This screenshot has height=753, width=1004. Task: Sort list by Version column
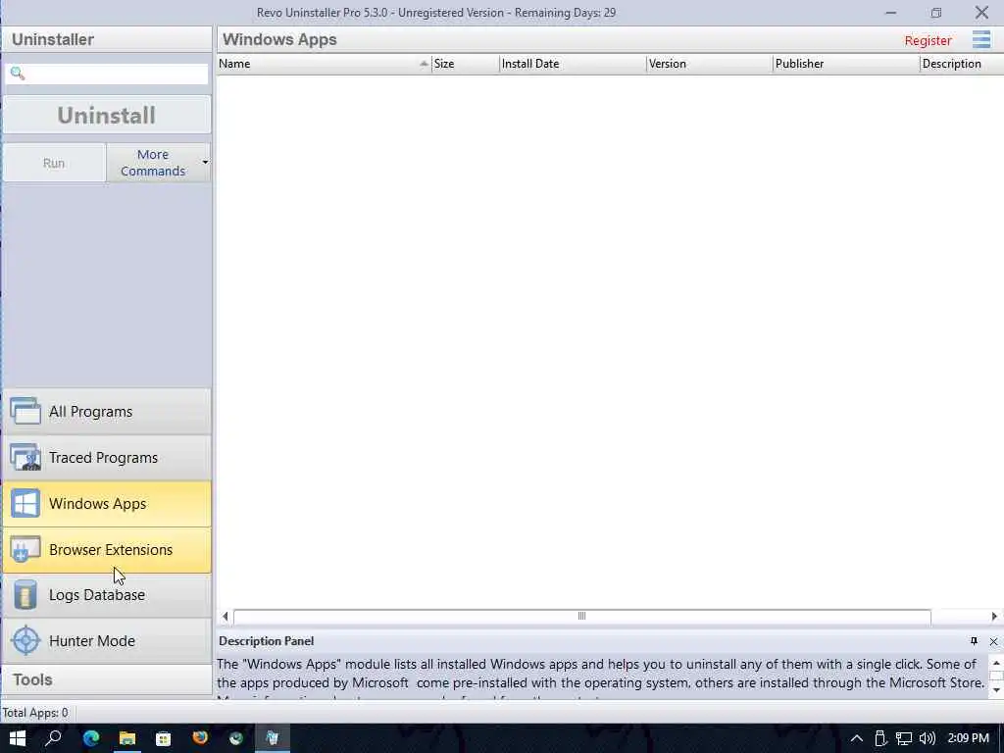710,64
